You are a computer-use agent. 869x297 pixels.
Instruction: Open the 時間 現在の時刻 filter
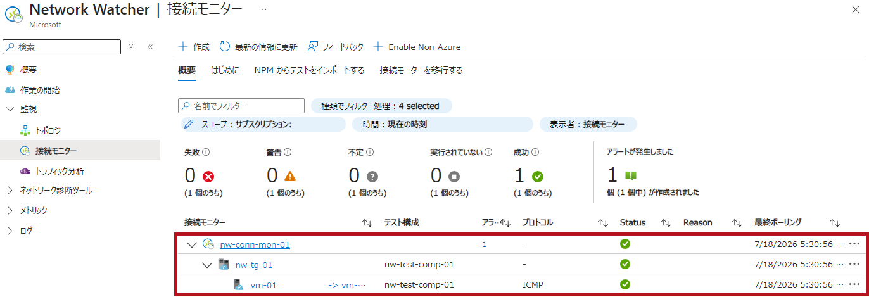tap(442, 124)
